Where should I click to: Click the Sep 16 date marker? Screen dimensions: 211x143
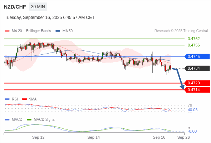coord(159,137)
